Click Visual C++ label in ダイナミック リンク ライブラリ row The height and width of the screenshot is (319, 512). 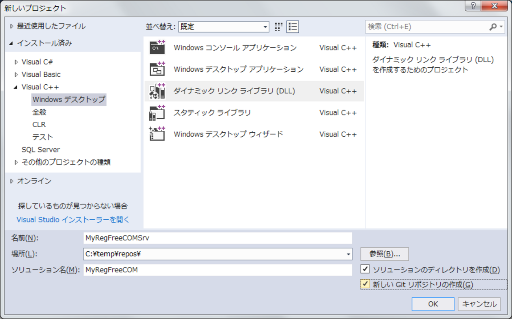click(x=338, y=91)
